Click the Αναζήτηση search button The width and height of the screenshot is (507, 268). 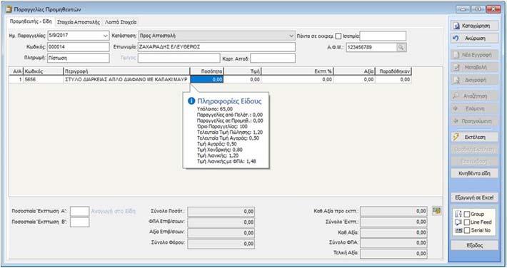tap(474, 96)
